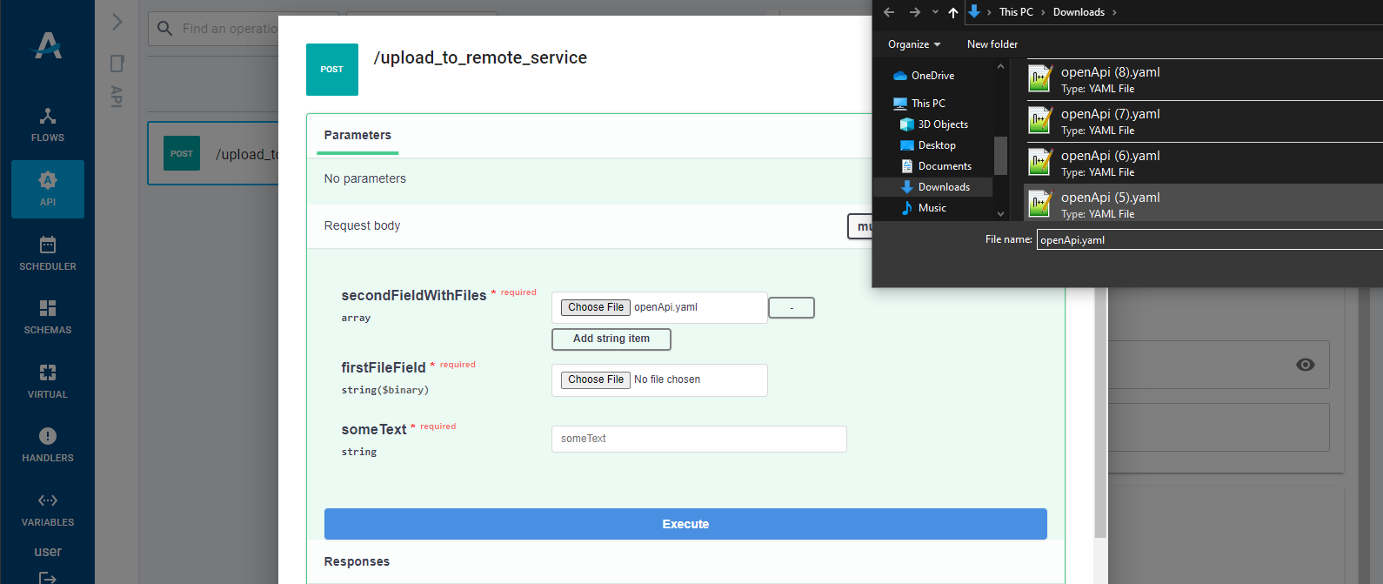
Task: Click the logout icon below user
Action: pos(48,576)
